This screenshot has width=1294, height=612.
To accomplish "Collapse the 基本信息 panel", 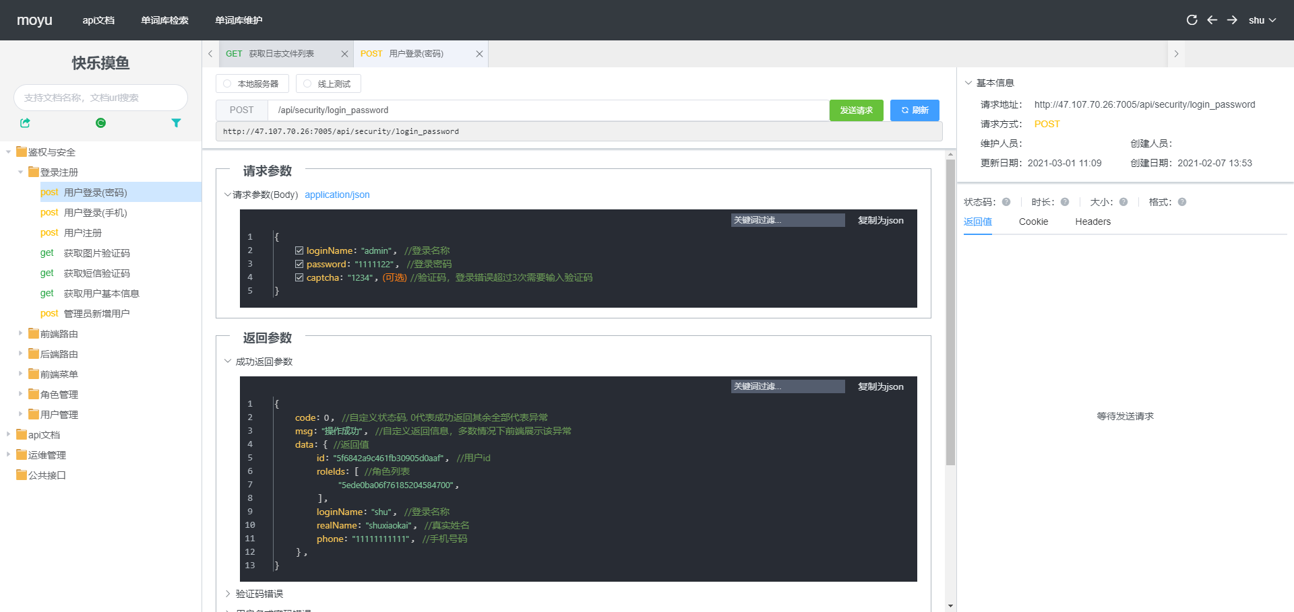I will [968, 83].
